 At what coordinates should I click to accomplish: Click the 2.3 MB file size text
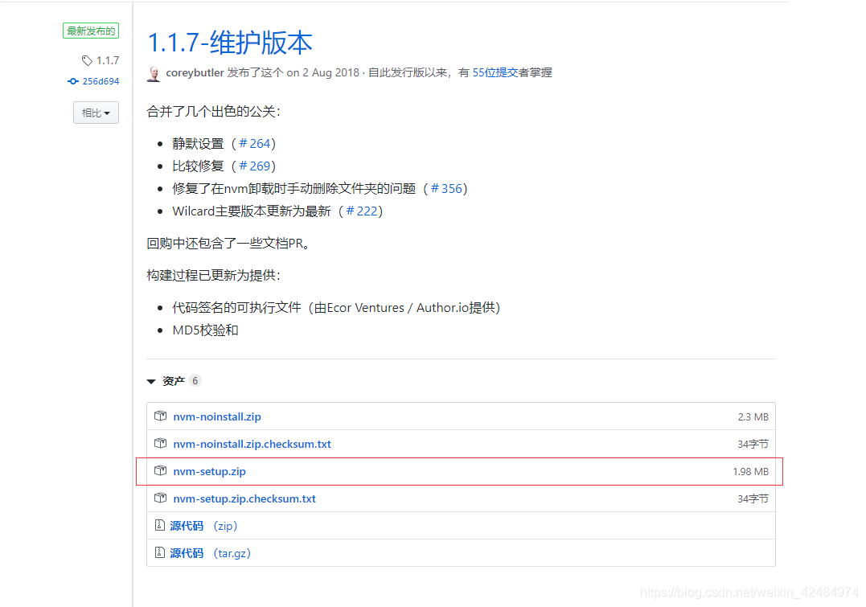click(753, 417)
